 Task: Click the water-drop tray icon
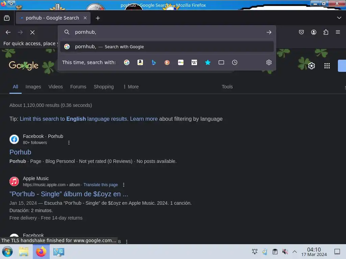(265, 252)
